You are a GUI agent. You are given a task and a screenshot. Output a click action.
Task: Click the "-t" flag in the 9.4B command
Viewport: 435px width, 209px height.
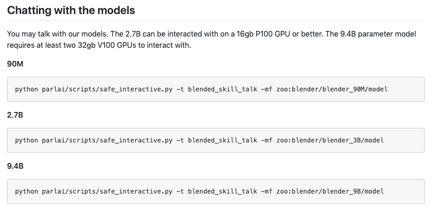180,191
